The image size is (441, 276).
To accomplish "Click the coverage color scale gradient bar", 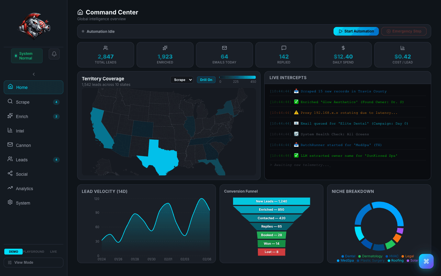I will (237, 77).
